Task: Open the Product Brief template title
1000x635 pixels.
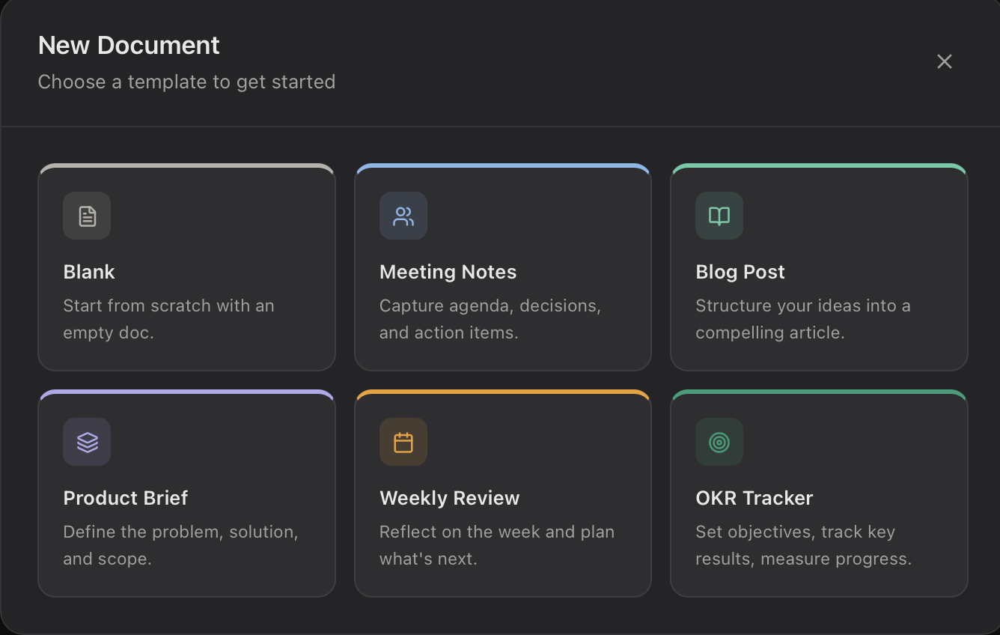Action: click(126, 498)
